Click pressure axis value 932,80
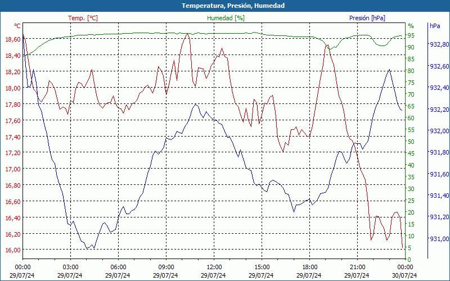450x281 pixels. [x=439, y=44]
